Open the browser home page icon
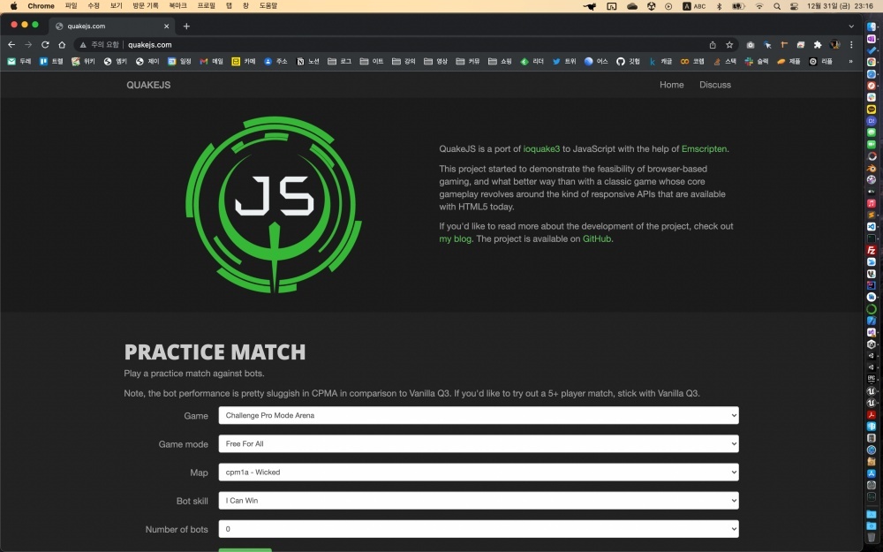 coord(62,44)
